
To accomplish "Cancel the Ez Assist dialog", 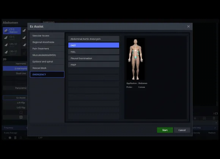I will point(182,130).
